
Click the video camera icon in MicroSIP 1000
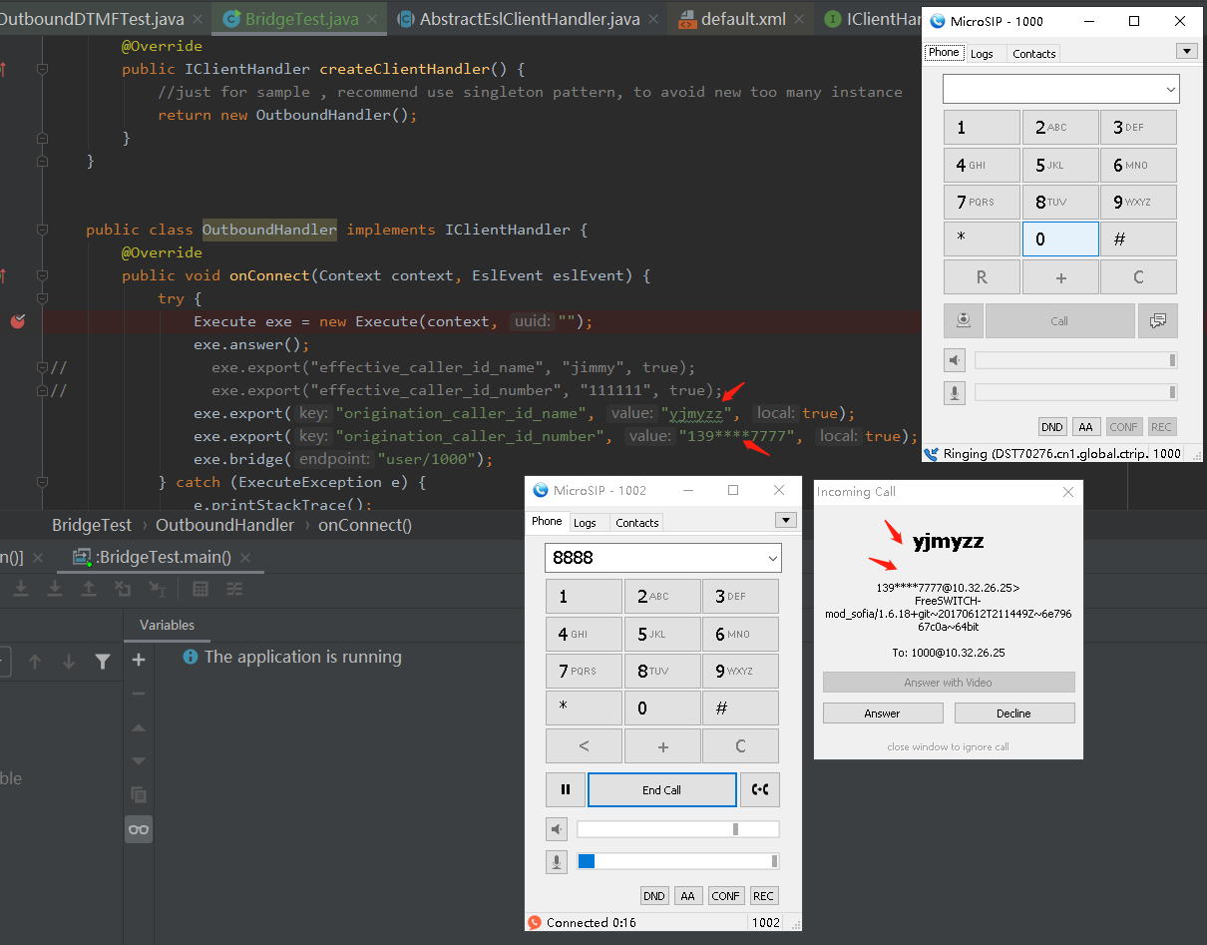click(x=964, y=320)
